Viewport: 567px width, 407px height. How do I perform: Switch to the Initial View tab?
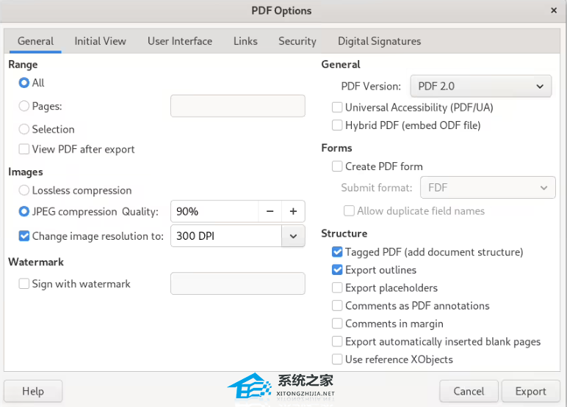(100, 41)
